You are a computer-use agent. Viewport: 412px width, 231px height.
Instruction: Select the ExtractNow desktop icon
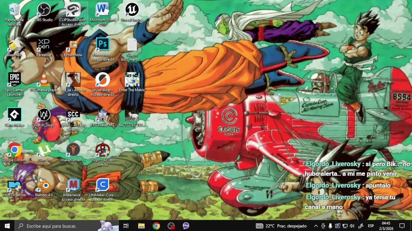73,48
